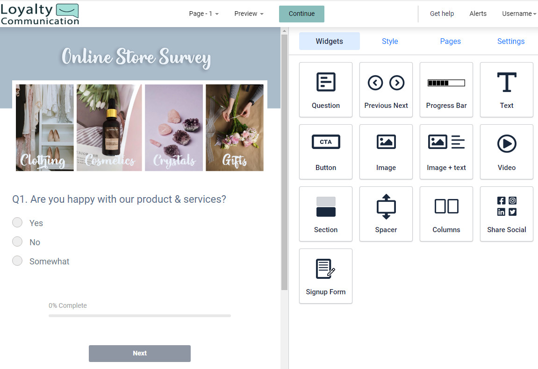Add a Question widget
The image size is (538, 369).
click(326, 90)
